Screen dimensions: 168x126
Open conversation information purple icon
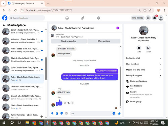click(118, 28)
